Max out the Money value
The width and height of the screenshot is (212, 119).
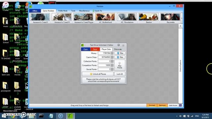coord(120,53)
